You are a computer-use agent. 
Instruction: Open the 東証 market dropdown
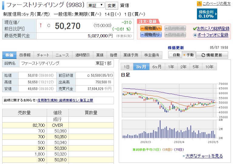(95, 5)
